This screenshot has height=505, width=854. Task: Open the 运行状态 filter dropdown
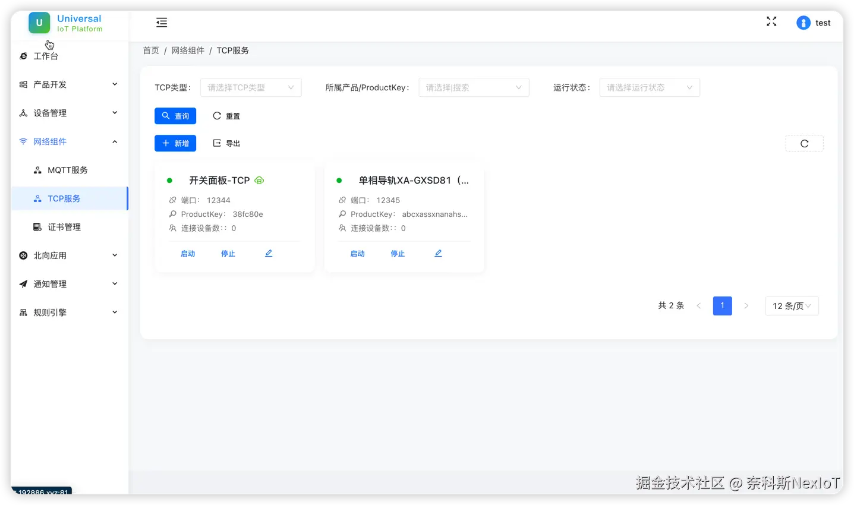point(649,87)
